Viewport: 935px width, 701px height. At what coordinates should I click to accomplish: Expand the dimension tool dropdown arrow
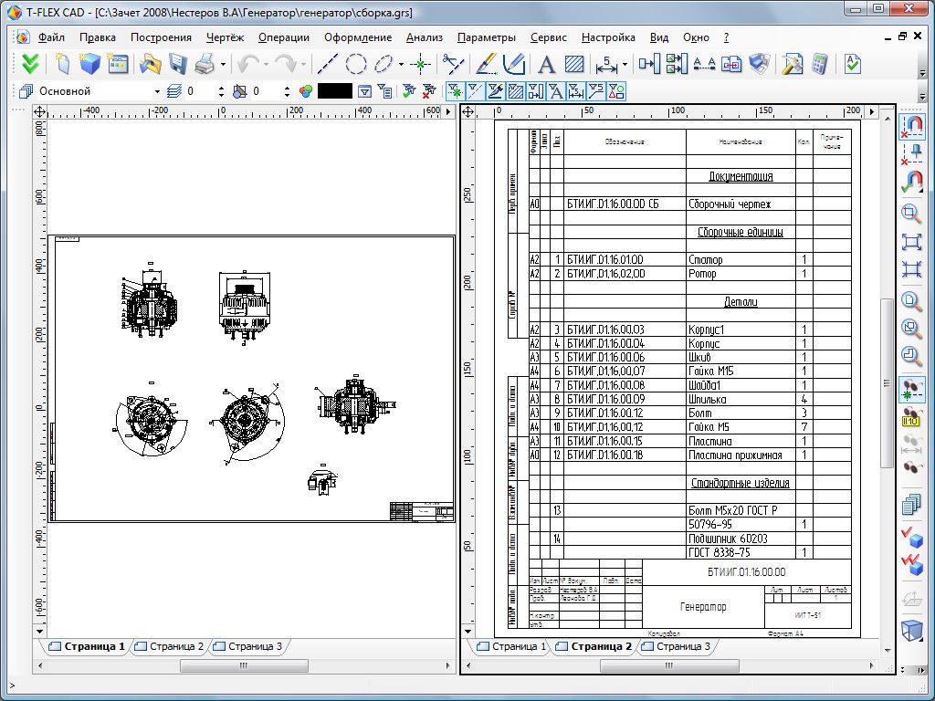click(625, 65)
